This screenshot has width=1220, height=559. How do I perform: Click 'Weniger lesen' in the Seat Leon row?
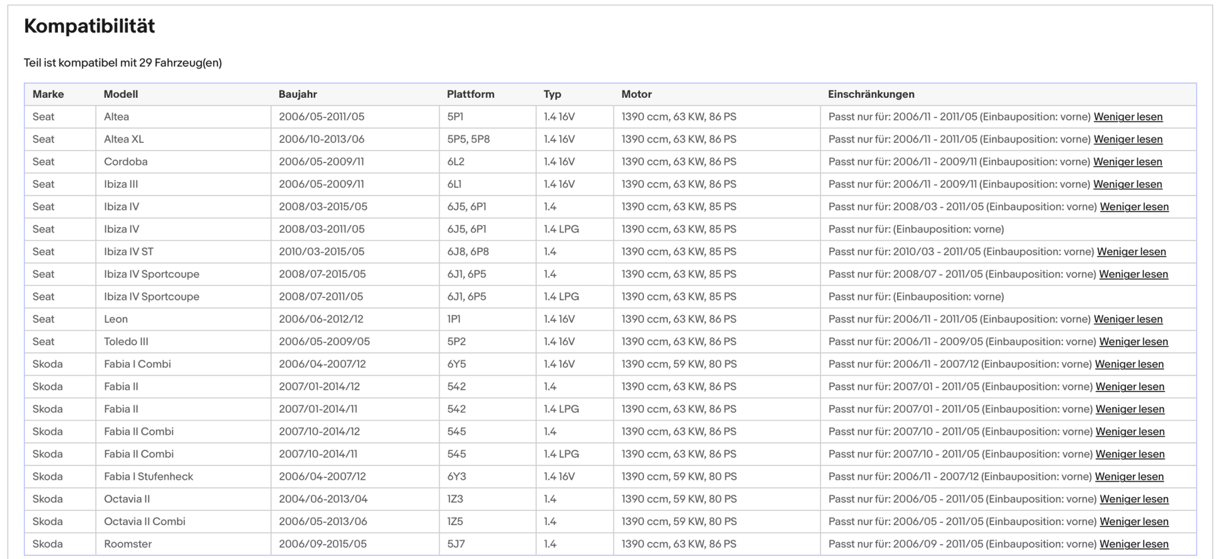(x=1127, y=319)
